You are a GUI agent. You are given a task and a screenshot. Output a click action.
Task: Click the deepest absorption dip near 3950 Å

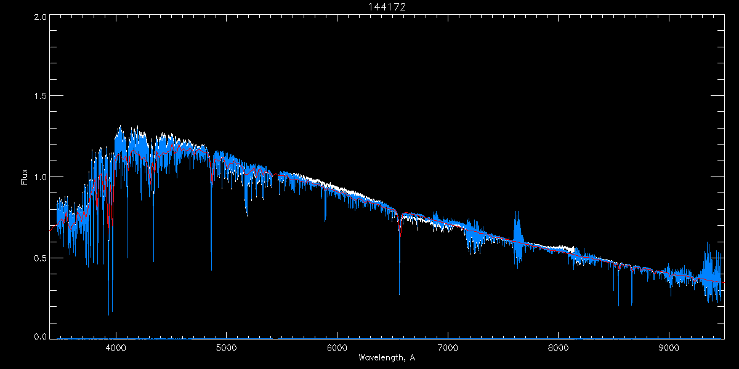pos(110,246)
